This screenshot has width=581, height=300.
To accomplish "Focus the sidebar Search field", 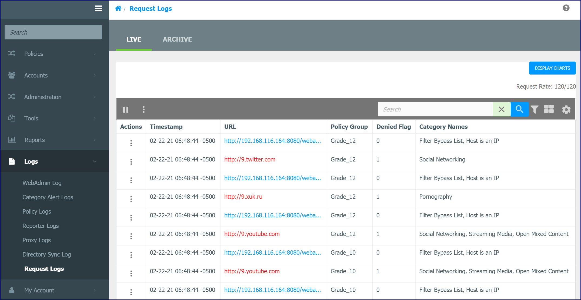I will point(53,32).
